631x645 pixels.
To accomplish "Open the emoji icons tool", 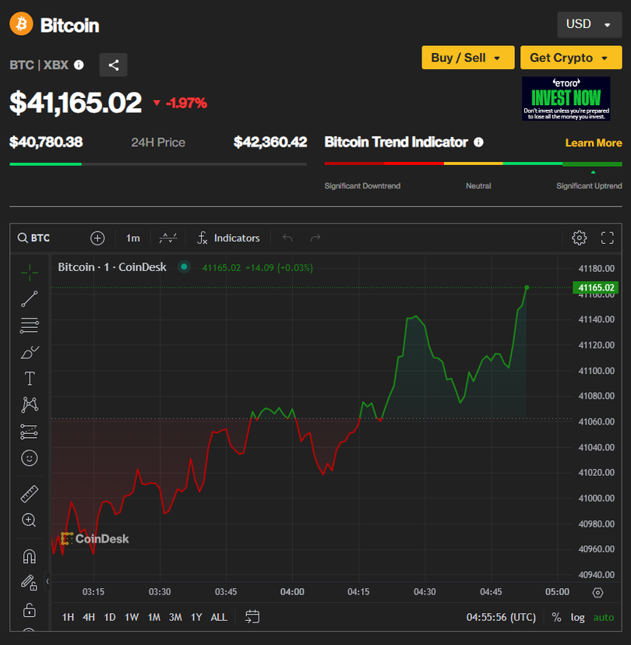I will [x=30, y=458].
